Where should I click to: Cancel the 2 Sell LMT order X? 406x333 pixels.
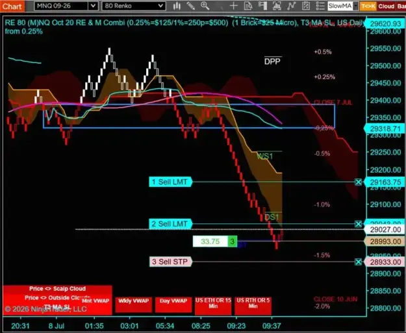coord(358,224)
